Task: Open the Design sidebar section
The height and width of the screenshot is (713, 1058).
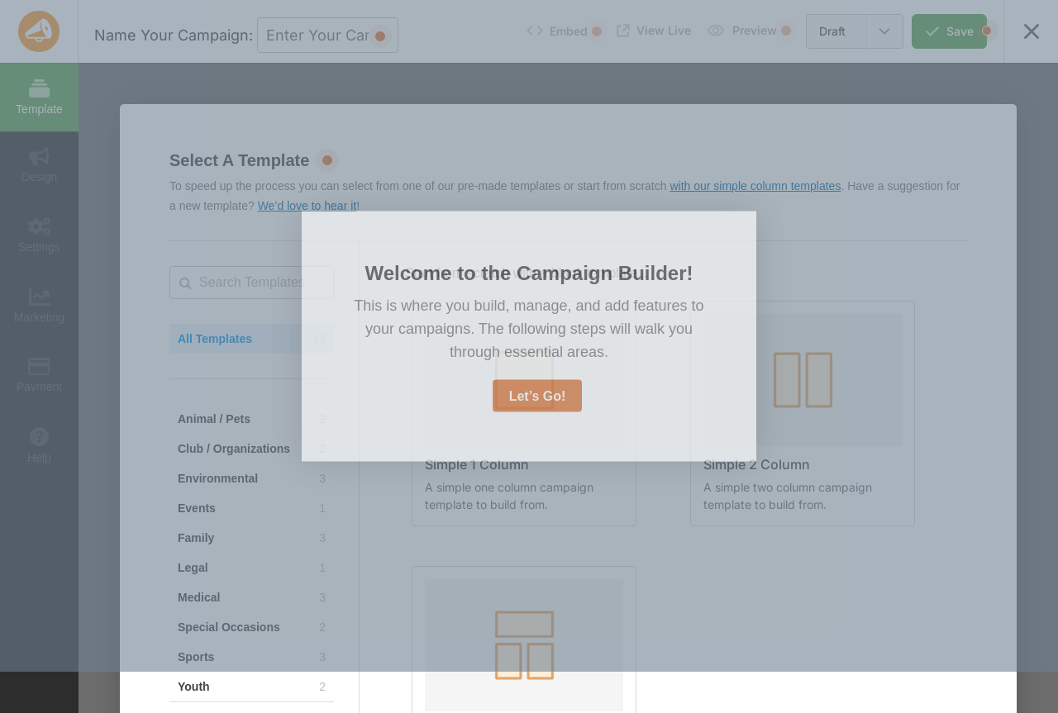Action: tap(39, 165)
